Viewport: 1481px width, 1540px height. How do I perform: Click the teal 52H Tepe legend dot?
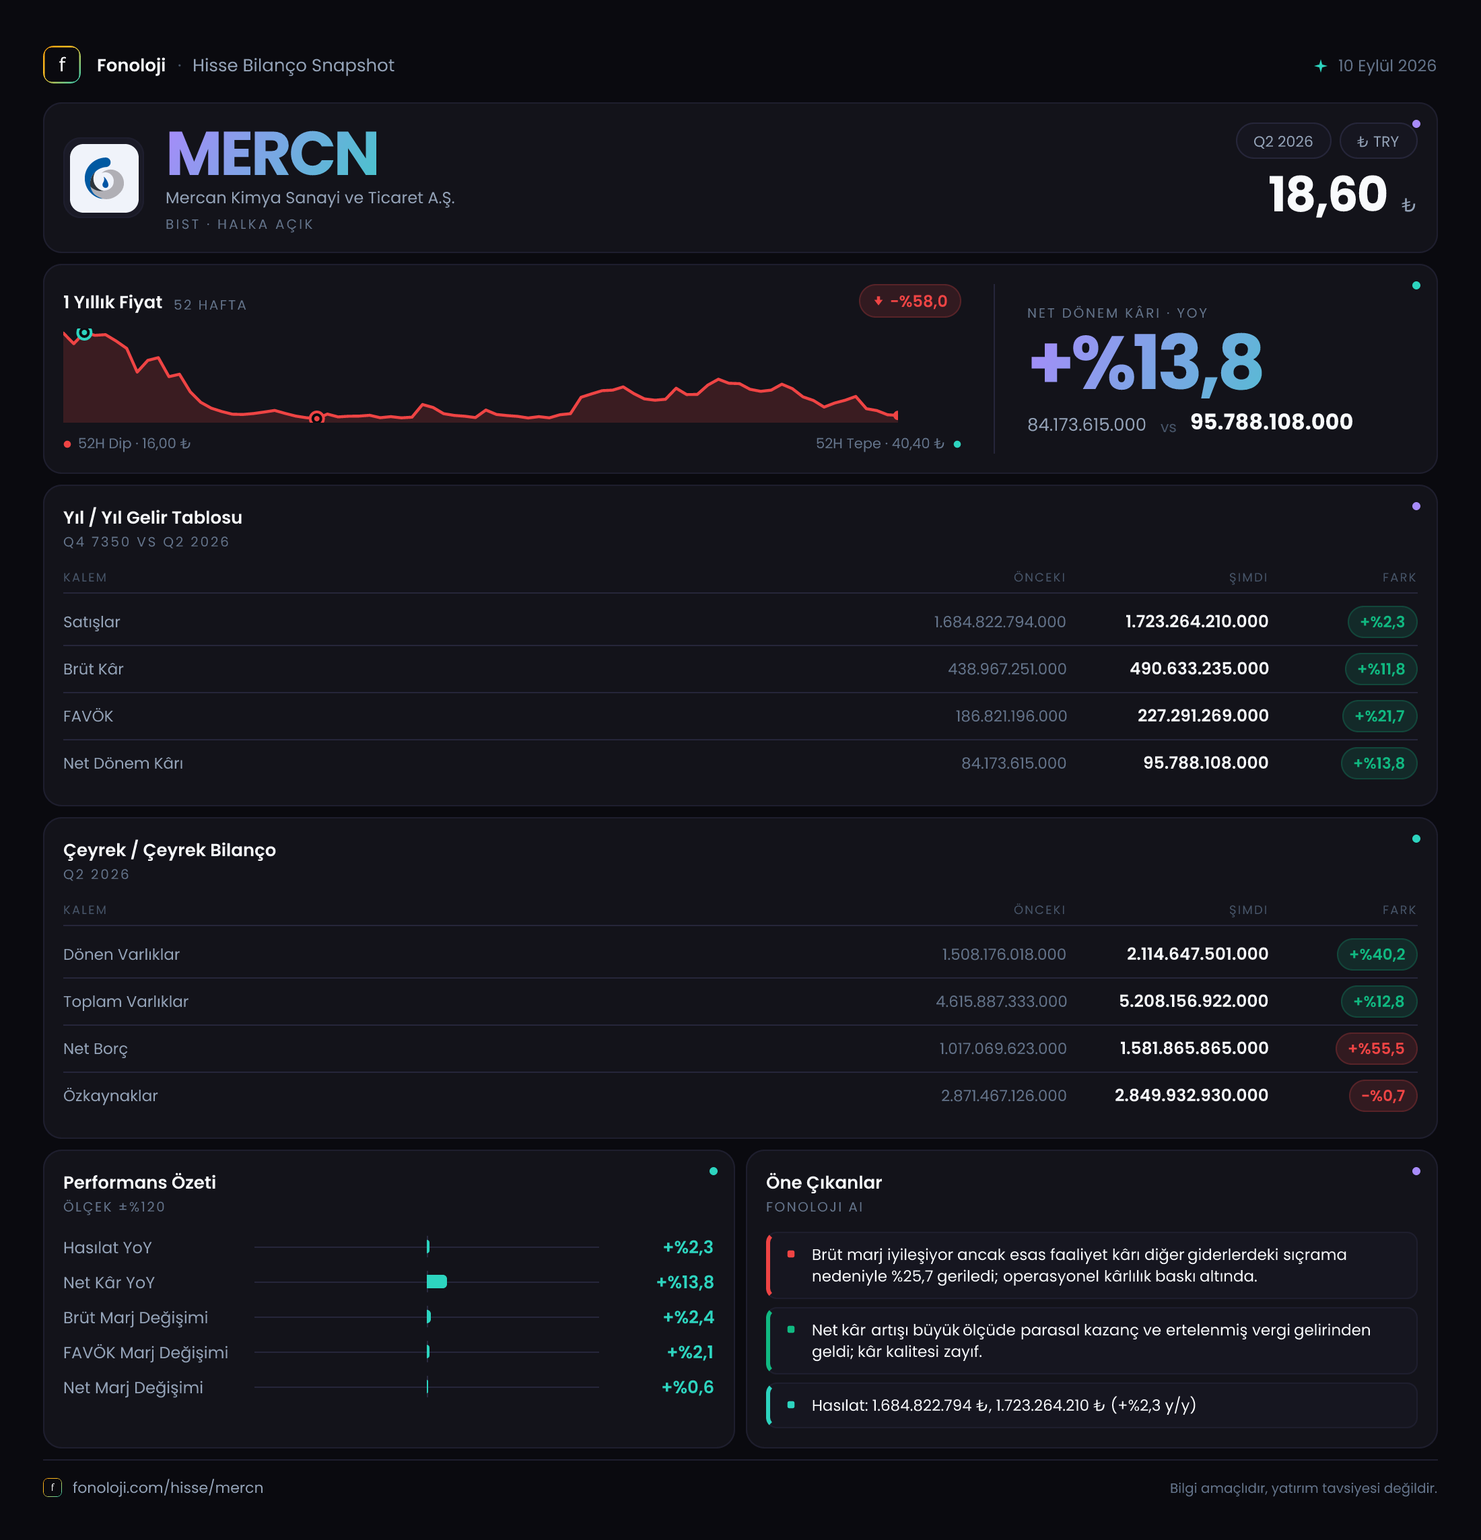coord(957,444)
